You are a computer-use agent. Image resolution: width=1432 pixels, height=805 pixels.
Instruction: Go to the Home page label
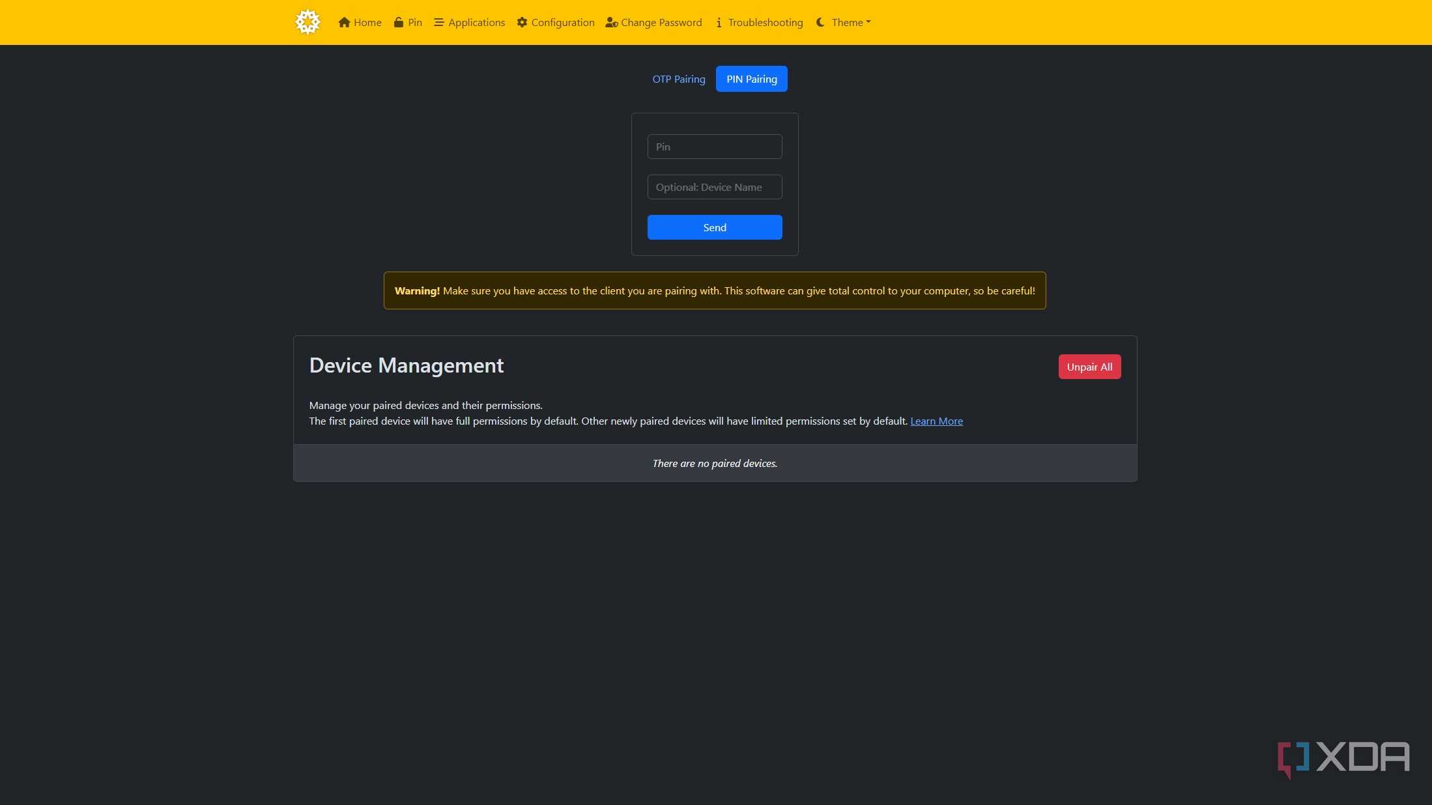pyautogui.click(x=367, y=22)
